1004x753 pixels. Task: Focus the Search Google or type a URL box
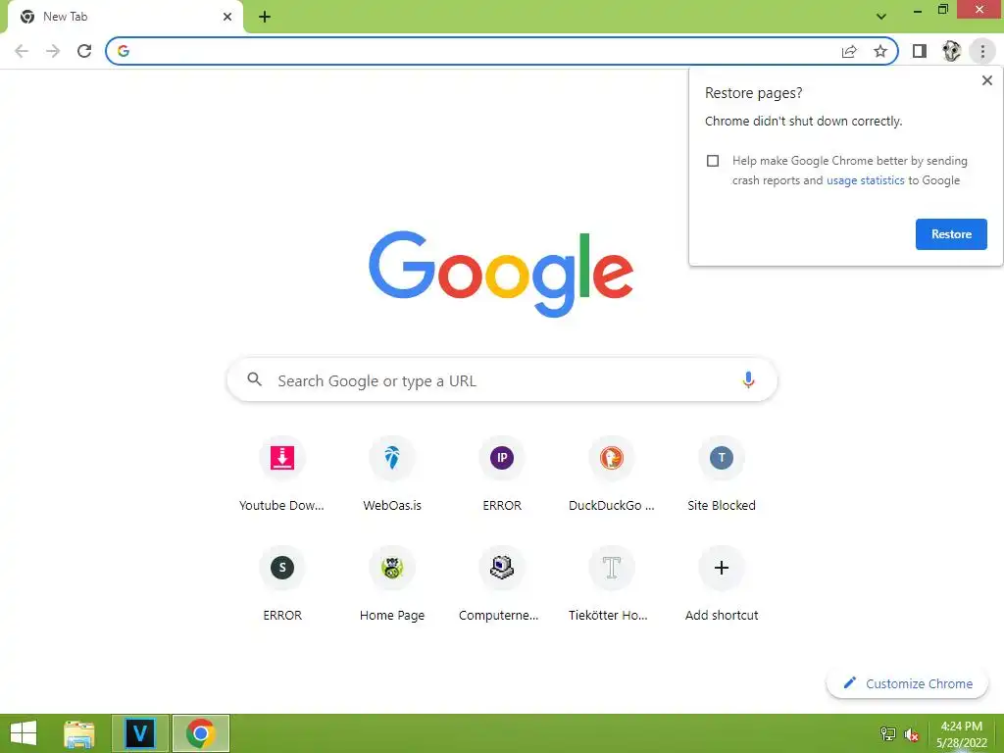tap(502, 379)
